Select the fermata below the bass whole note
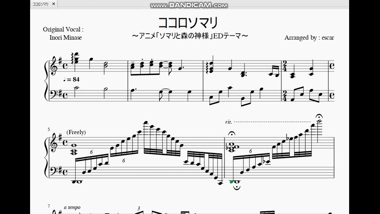The image size is (380, 214). tap(237, 187)
